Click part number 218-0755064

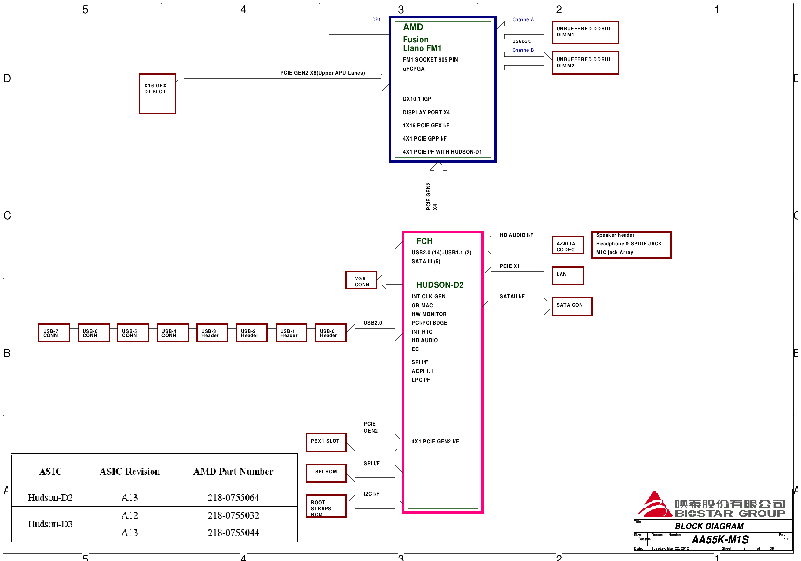(x=233, y=497)
